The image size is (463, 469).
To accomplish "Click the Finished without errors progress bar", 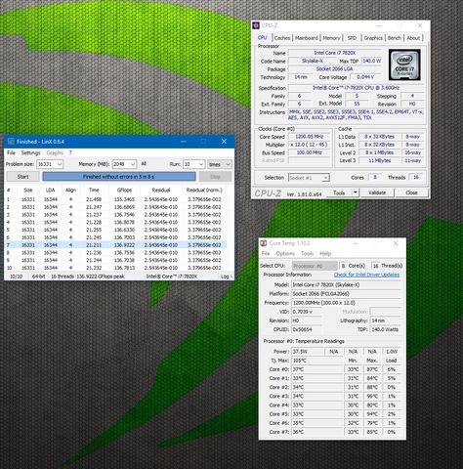I will tap(119, 177).
